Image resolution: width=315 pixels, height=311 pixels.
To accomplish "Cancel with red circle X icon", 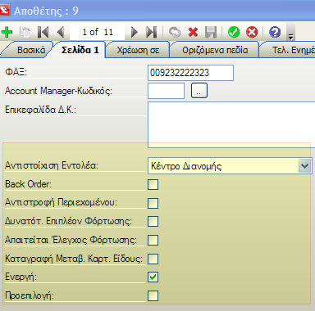I will [252, 32].
